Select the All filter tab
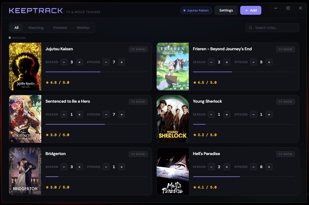Screen dimensions: 309x205 pos(17,28)
